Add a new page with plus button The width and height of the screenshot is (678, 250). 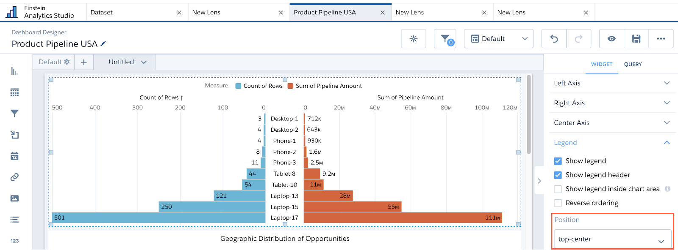point(84,62)
